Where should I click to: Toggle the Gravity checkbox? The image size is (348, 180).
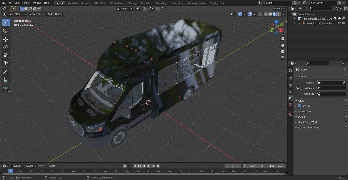[x=300, y=106]
